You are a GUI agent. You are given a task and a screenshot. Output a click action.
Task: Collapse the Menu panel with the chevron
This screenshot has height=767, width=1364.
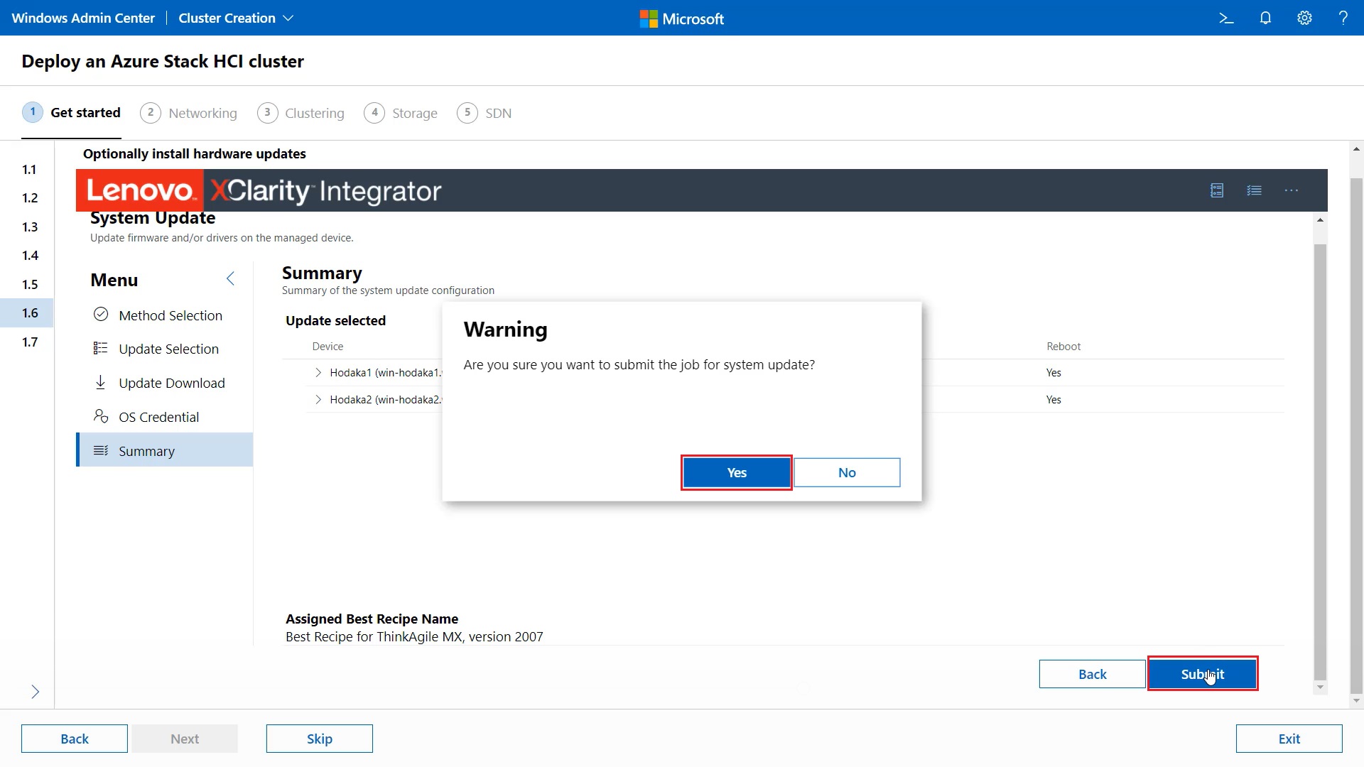(229, 278)
